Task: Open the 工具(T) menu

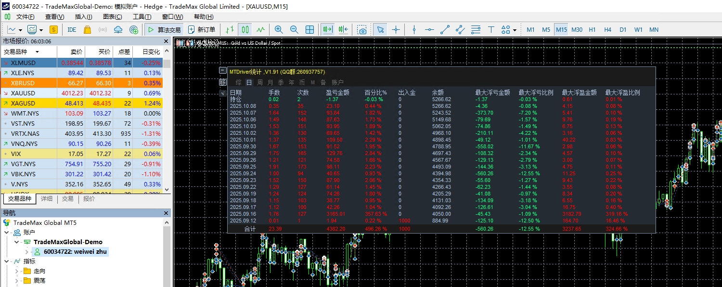Action: pyautogui.click(x=142, y=17)
